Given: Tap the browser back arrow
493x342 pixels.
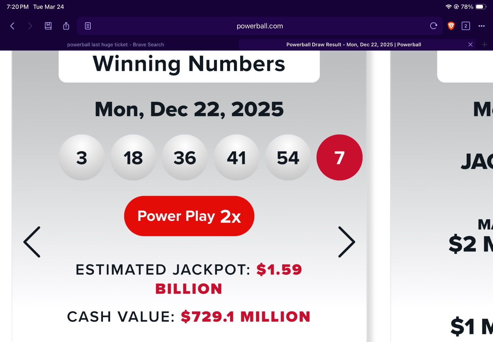Looking at the screenshot, I should pos(12,26).
